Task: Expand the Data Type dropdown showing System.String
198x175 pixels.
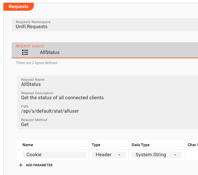Action: click(157, 155)
